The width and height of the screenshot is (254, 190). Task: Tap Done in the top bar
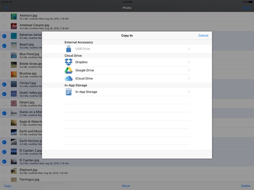click(246, 8)
